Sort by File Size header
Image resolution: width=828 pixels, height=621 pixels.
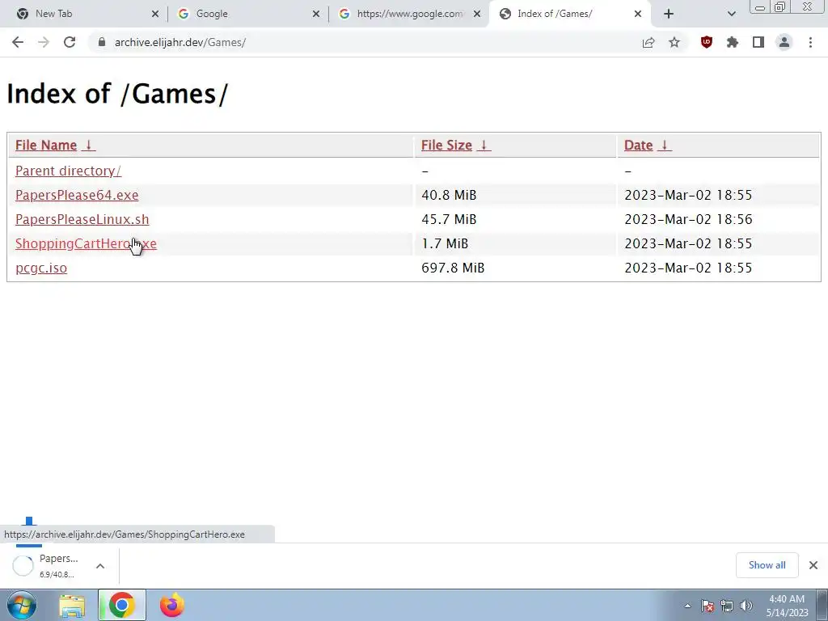coord(446,146)
